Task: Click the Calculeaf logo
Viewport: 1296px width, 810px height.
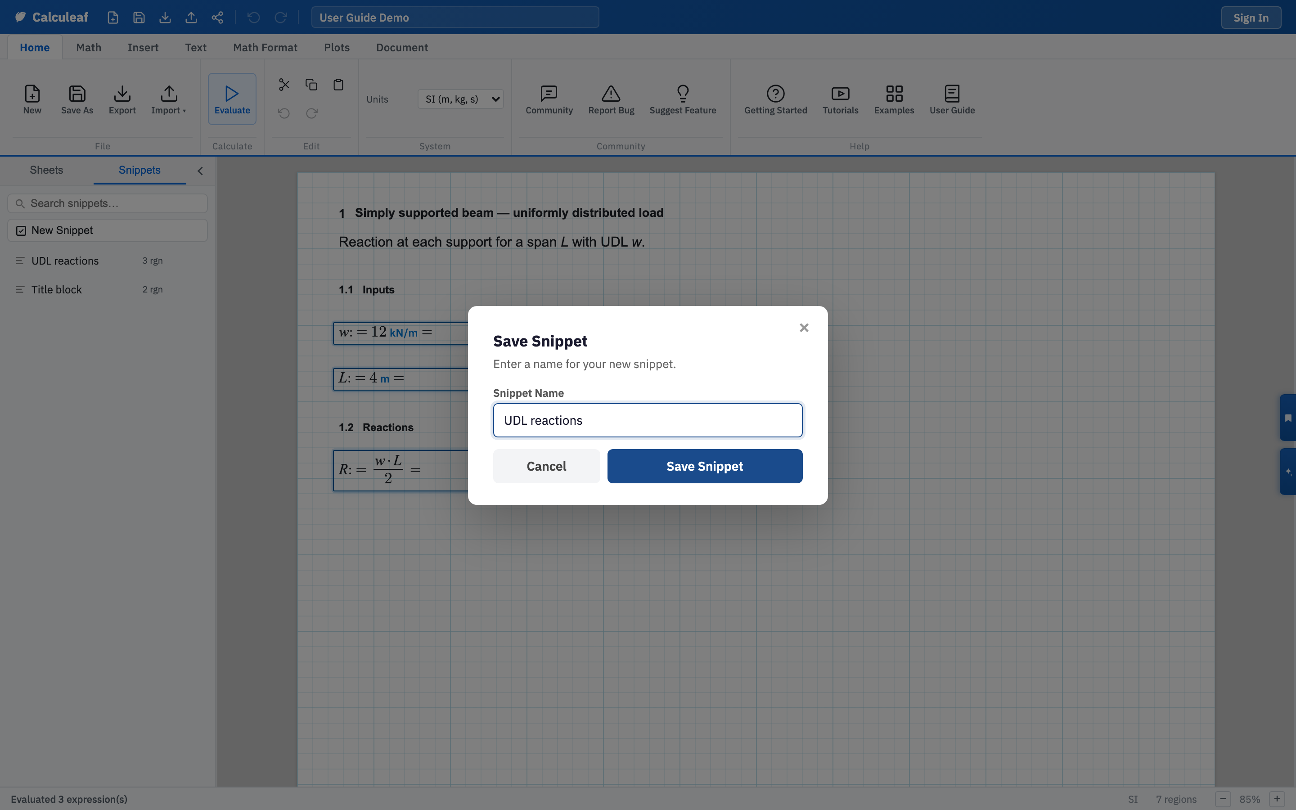Action: [52, 17]
